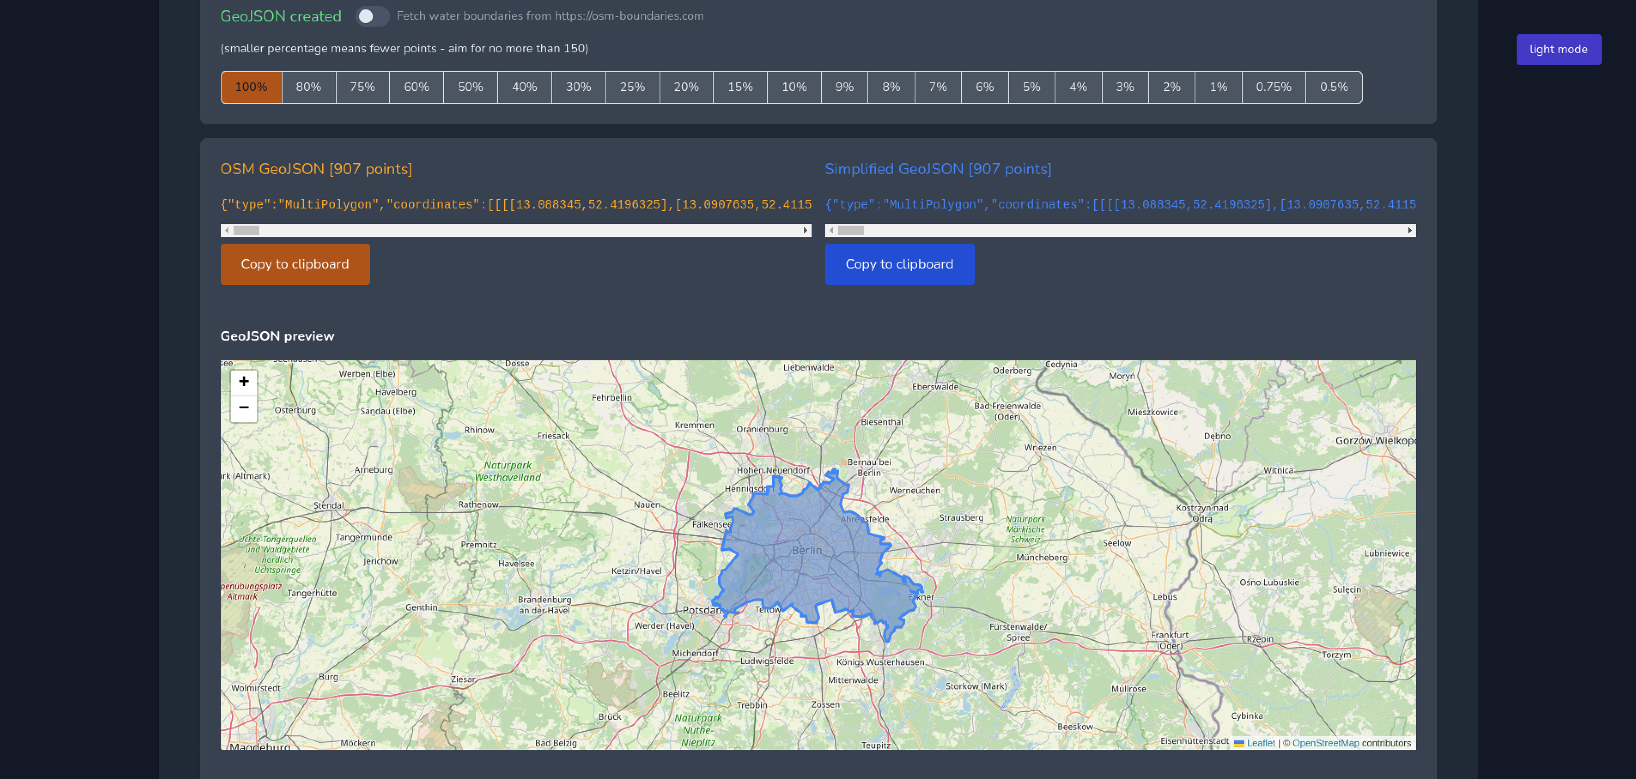Click left arrow of Simplified GeoJSON scrollbar

(831, 230)
